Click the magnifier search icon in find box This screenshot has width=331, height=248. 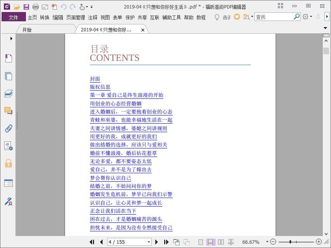tap(297, 17)
